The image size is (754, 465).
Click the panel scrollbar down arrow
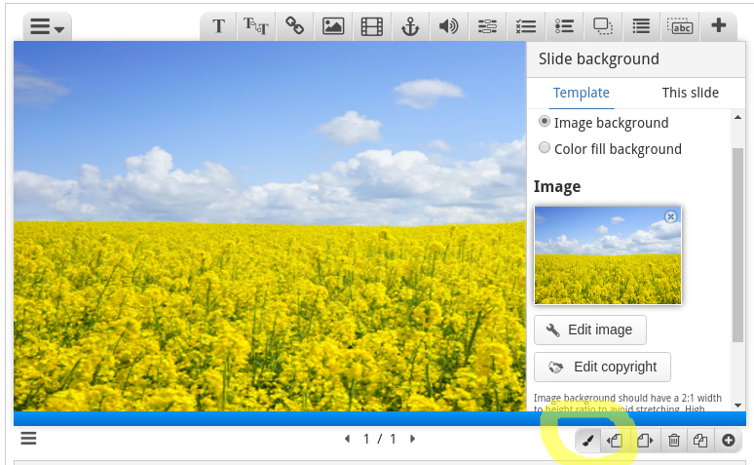[x=737, y=406]
